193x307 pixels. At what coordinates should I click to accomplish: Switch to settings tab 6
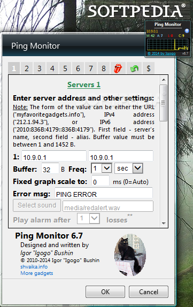[78, 68]
